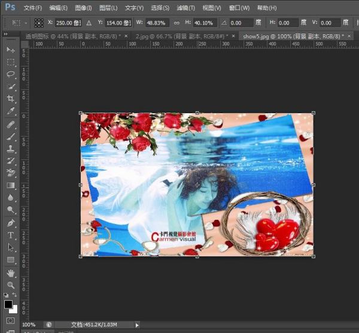Image resolution: width=359 pixels, height=333 pixels.
Task: Close the show5.jpg document tab
Action: tap(349, 36)
